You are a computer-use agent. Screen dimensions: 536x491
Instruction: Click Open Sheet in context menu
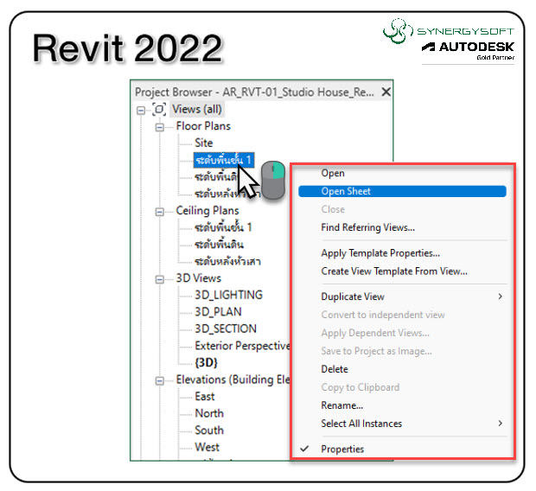(346, 191)
